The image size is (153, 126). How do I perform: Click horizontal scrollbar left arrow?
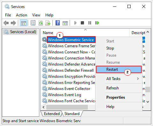point(43,107)
